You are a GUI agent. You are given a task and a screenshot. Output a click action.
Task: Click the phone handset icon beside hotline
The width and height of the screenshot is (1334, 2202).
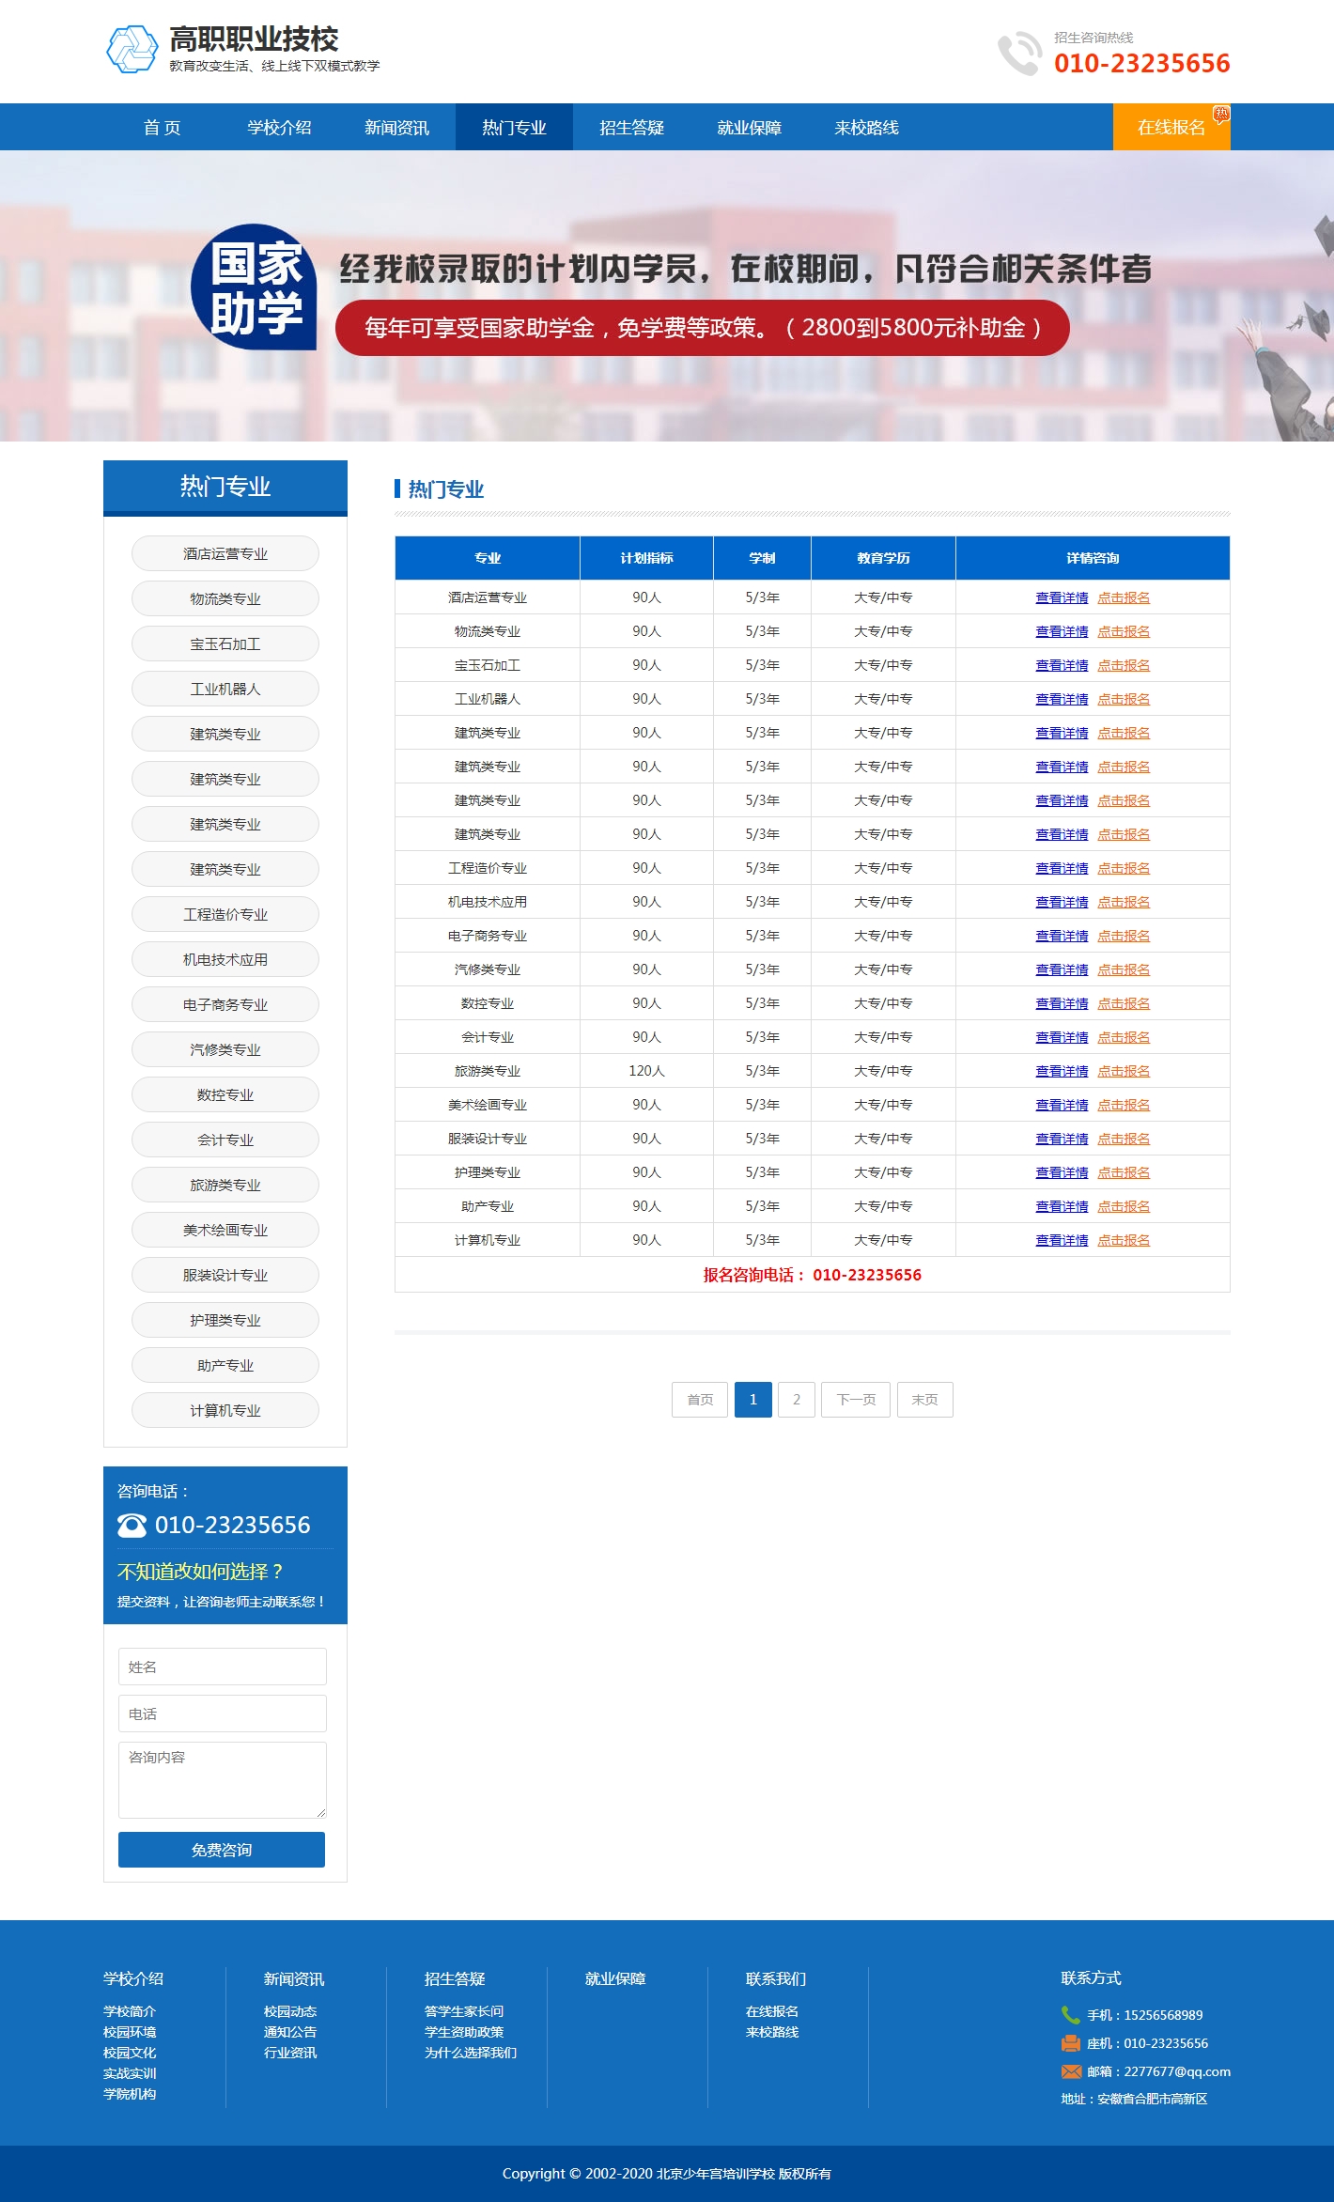1019,54
